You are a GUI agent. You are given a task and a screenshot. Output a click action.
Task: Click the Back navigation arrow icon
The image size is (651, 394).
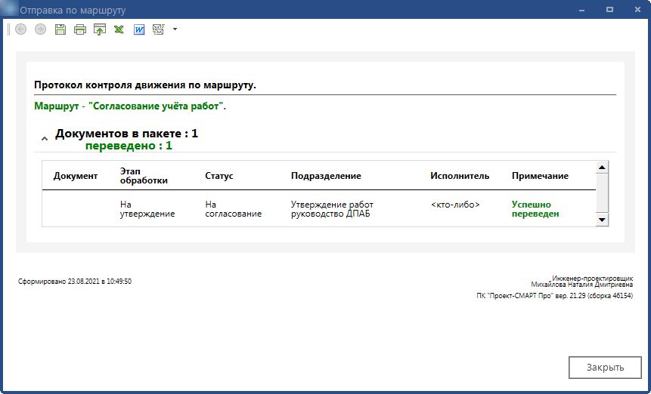pyautogui.click(x=20, y=29)
